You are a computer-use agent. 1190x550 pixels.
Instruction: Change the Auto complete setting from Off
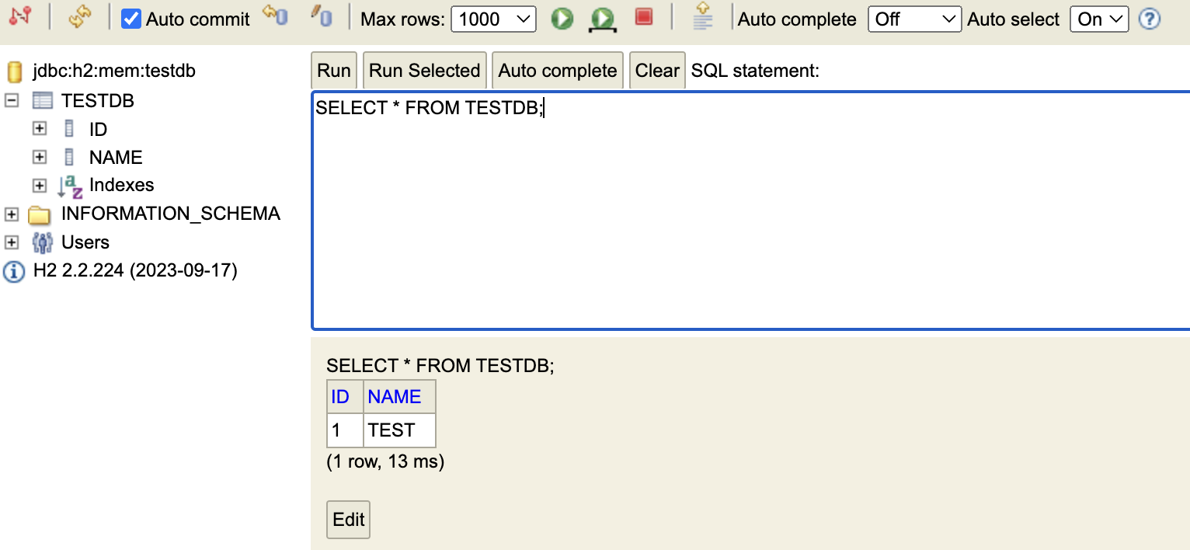pos(914,19)
